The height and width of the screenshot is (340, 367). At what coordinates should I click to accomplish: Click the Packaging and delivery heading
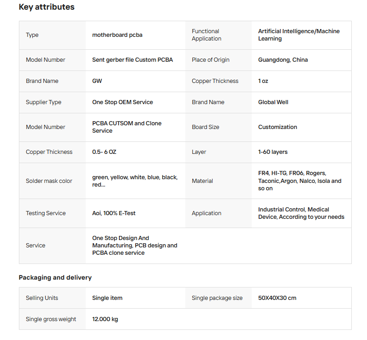(55, 277)
